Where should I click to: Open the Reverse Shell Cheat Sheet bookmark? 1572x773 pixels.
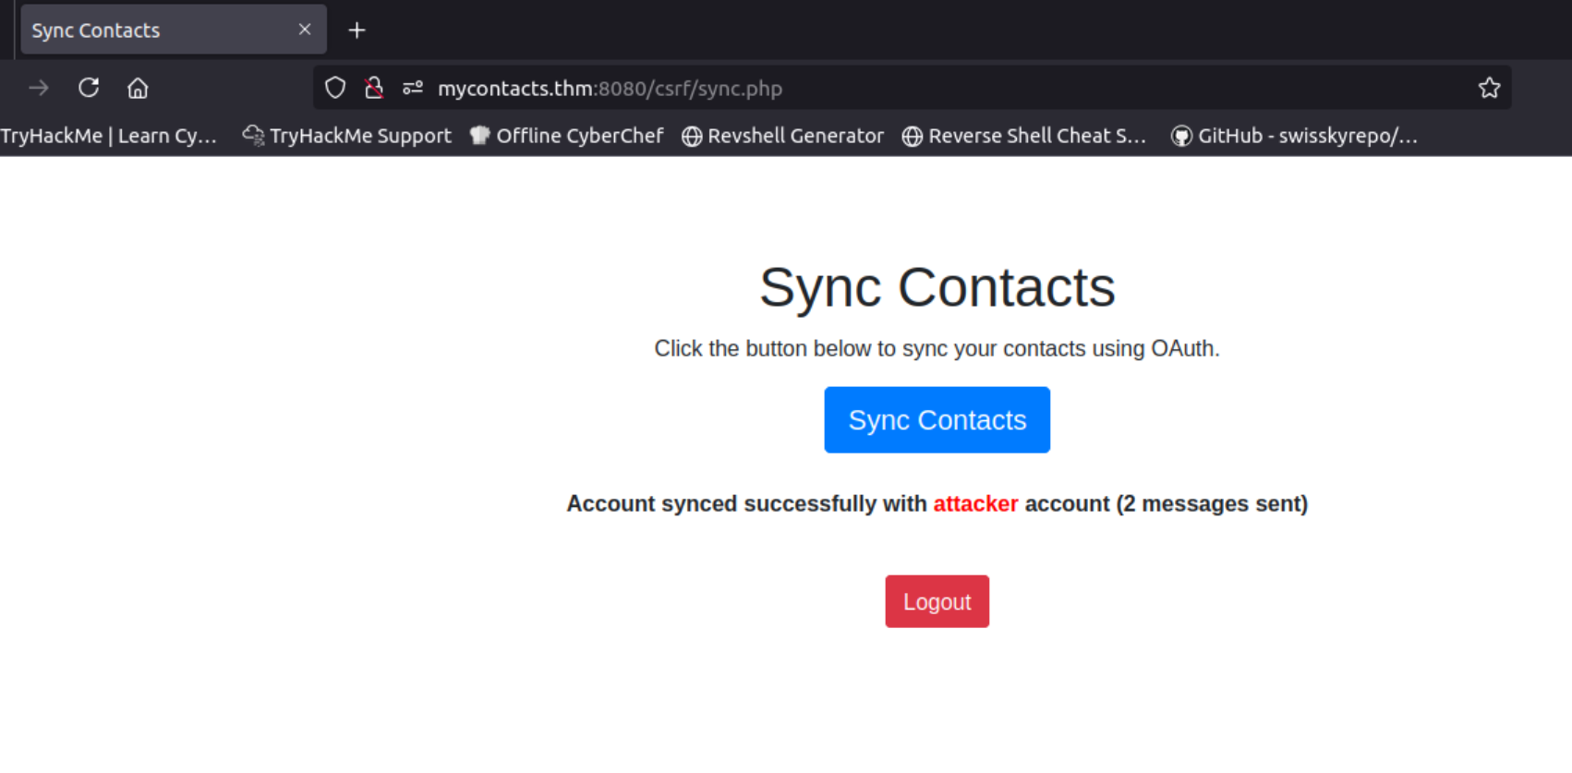click(x=1024, y=136)
